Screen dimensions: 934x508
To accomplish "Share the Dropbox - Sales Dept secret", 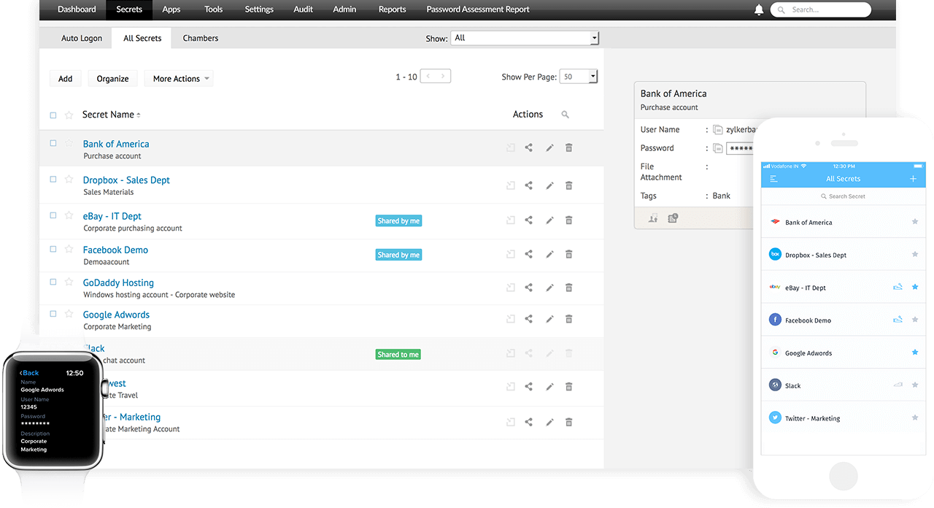I will point(529,185).
